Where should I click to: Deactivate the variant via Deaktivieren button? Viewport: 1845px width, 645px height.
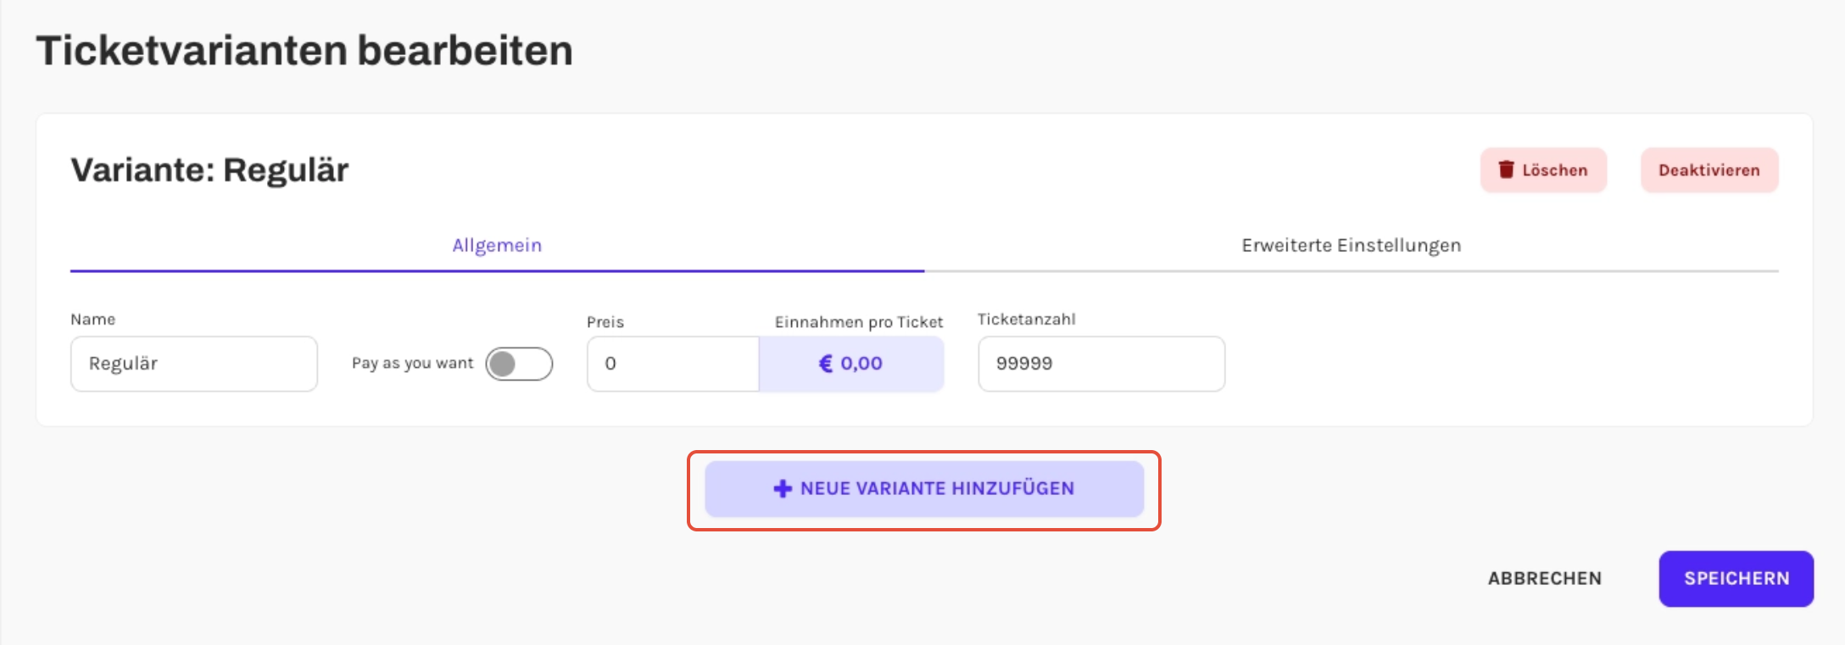click(x=1709, y=170)
